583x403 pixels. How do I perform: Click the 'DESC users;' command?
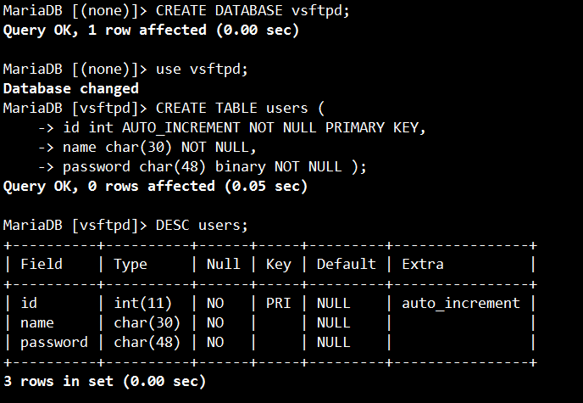click(x=202, y=225)
